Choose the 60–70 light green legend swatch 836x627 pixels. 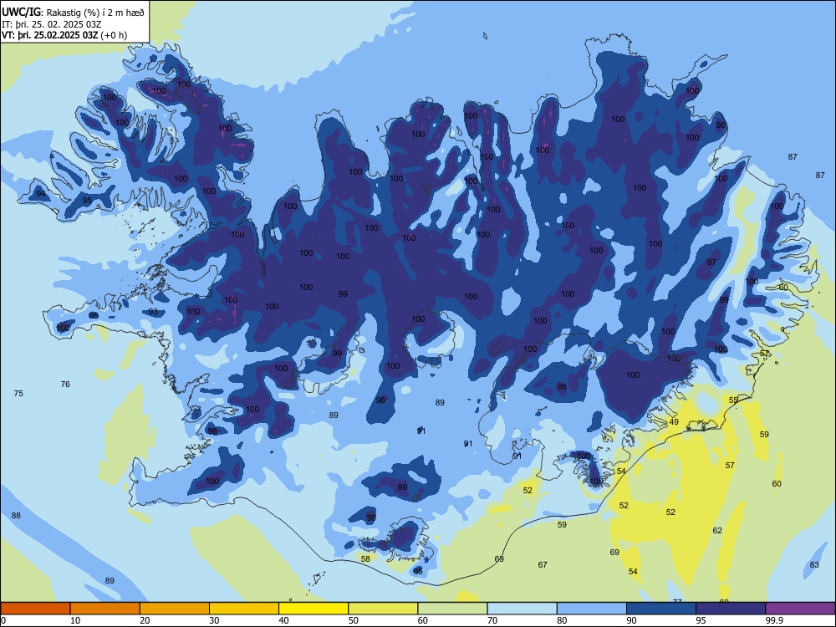[x=452, y=609]
